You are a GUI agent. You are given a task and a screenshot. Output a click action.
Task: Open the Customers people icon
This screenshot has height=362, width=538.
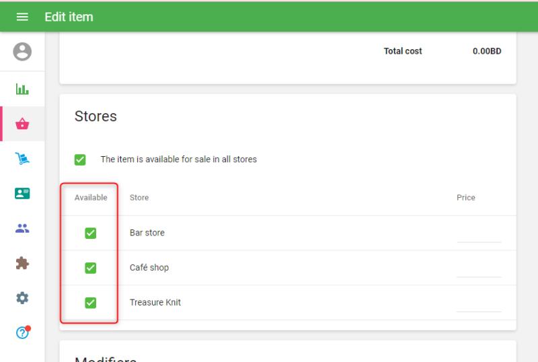coord(22,229)
